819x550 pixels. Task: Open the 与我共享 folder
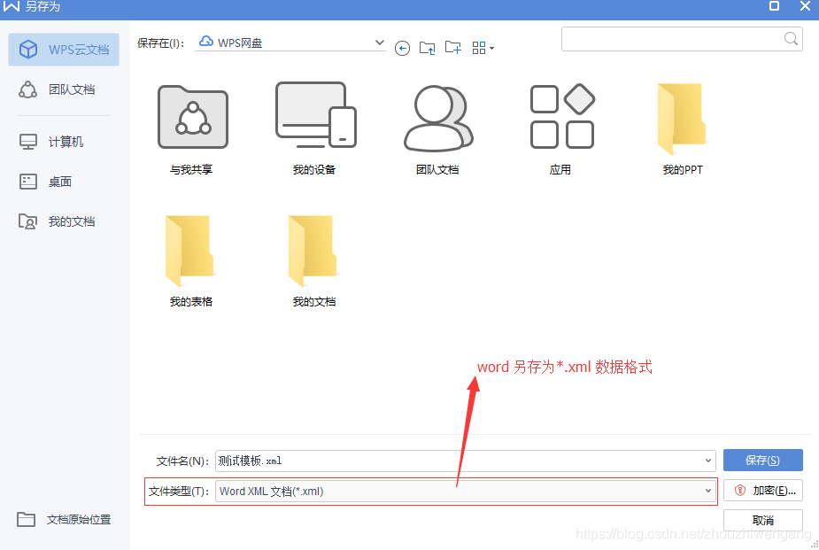click(193, 129)
